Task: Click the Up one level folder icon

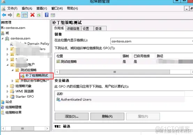Action: 18,15
